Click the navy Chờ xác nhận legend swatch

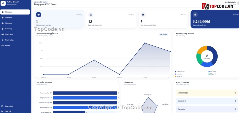pyautogui.click(x=175, y=72)
